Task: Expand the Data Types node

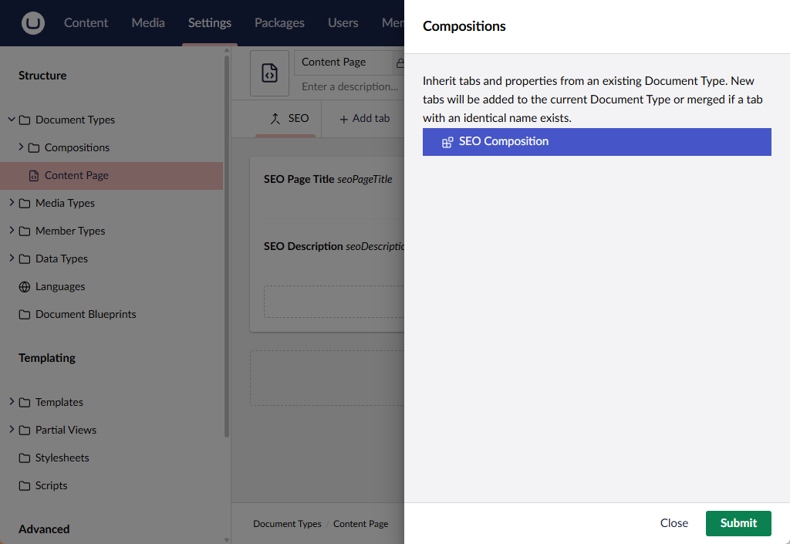Action: coord(12,258)
